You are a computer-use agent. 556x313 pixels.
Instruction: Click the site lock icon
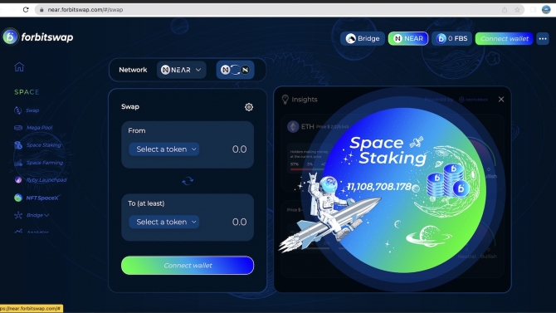point(41,10)
